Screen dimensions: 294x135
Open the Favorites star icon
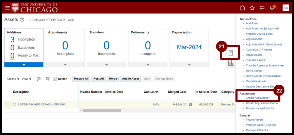(252, 8)
